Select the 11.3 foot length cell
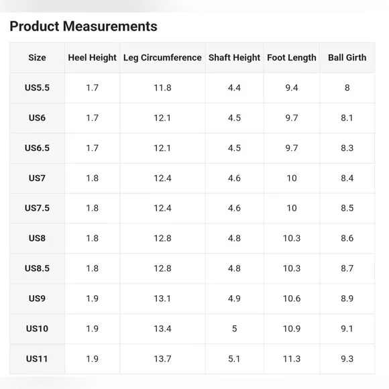Image resolution: width=389 pixels, height=389 pixels. [x=292, y=359]
